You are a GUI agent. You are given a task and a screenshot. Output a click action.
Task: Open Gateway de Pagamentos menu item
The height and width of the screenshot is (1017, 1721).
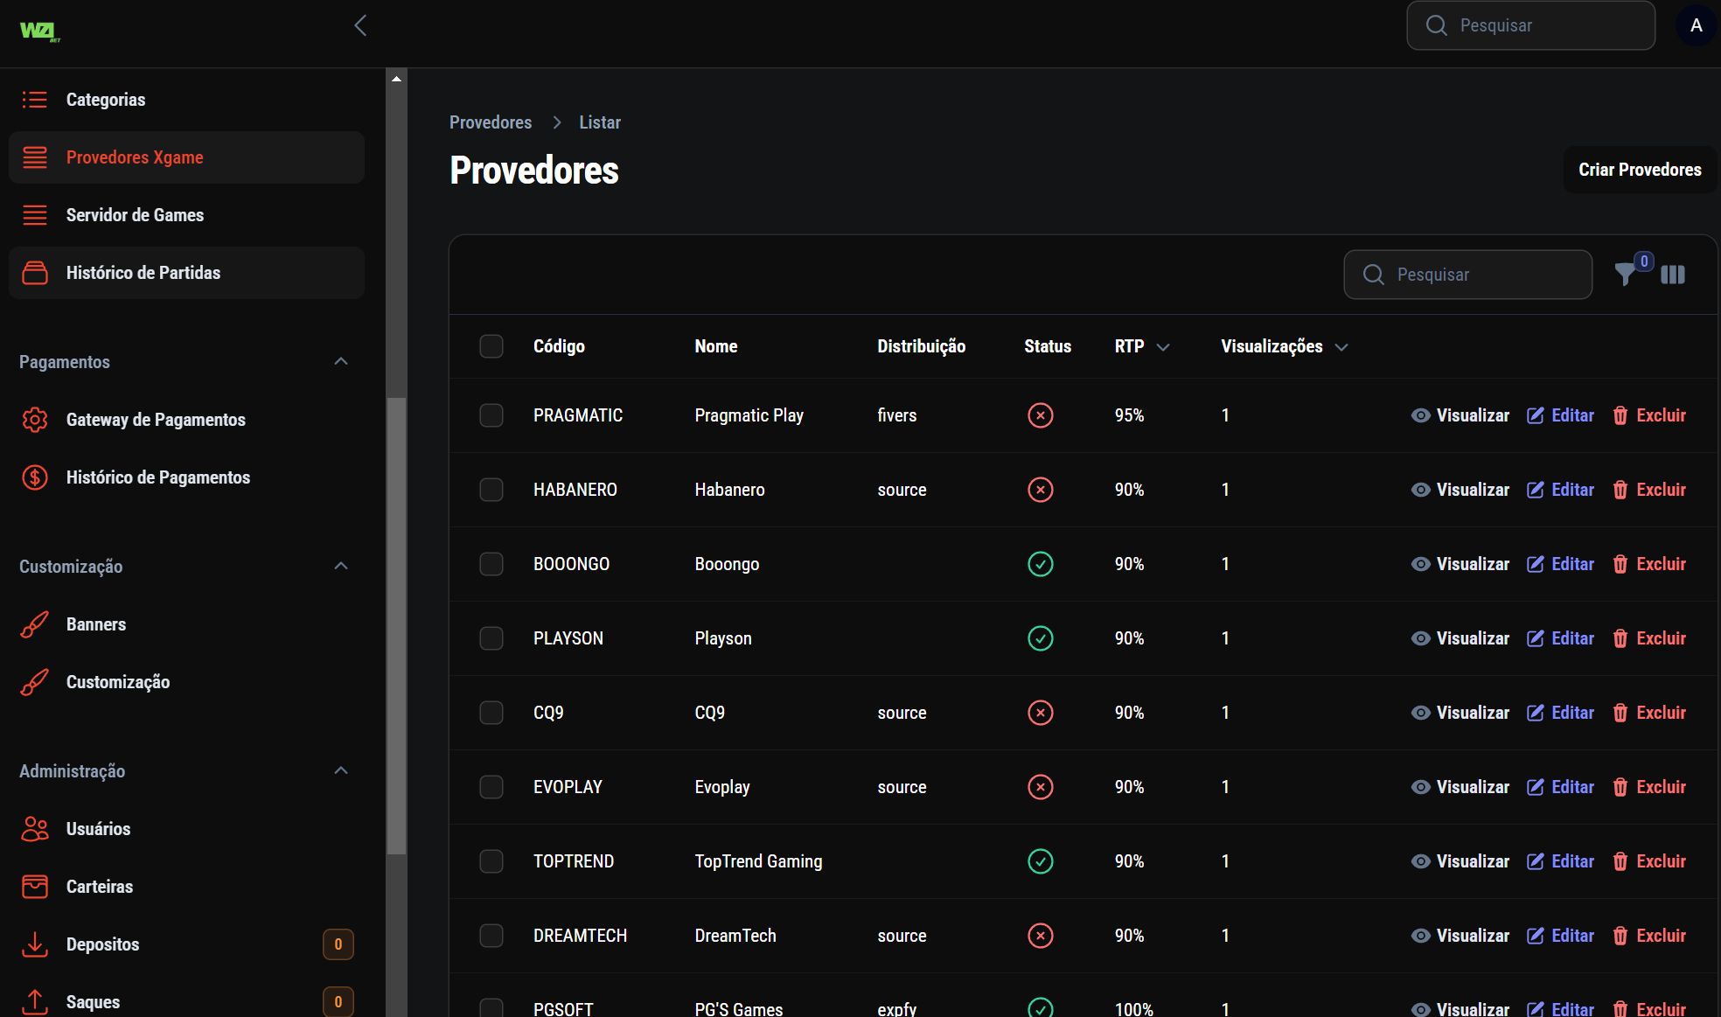click(x=186, y=420)
